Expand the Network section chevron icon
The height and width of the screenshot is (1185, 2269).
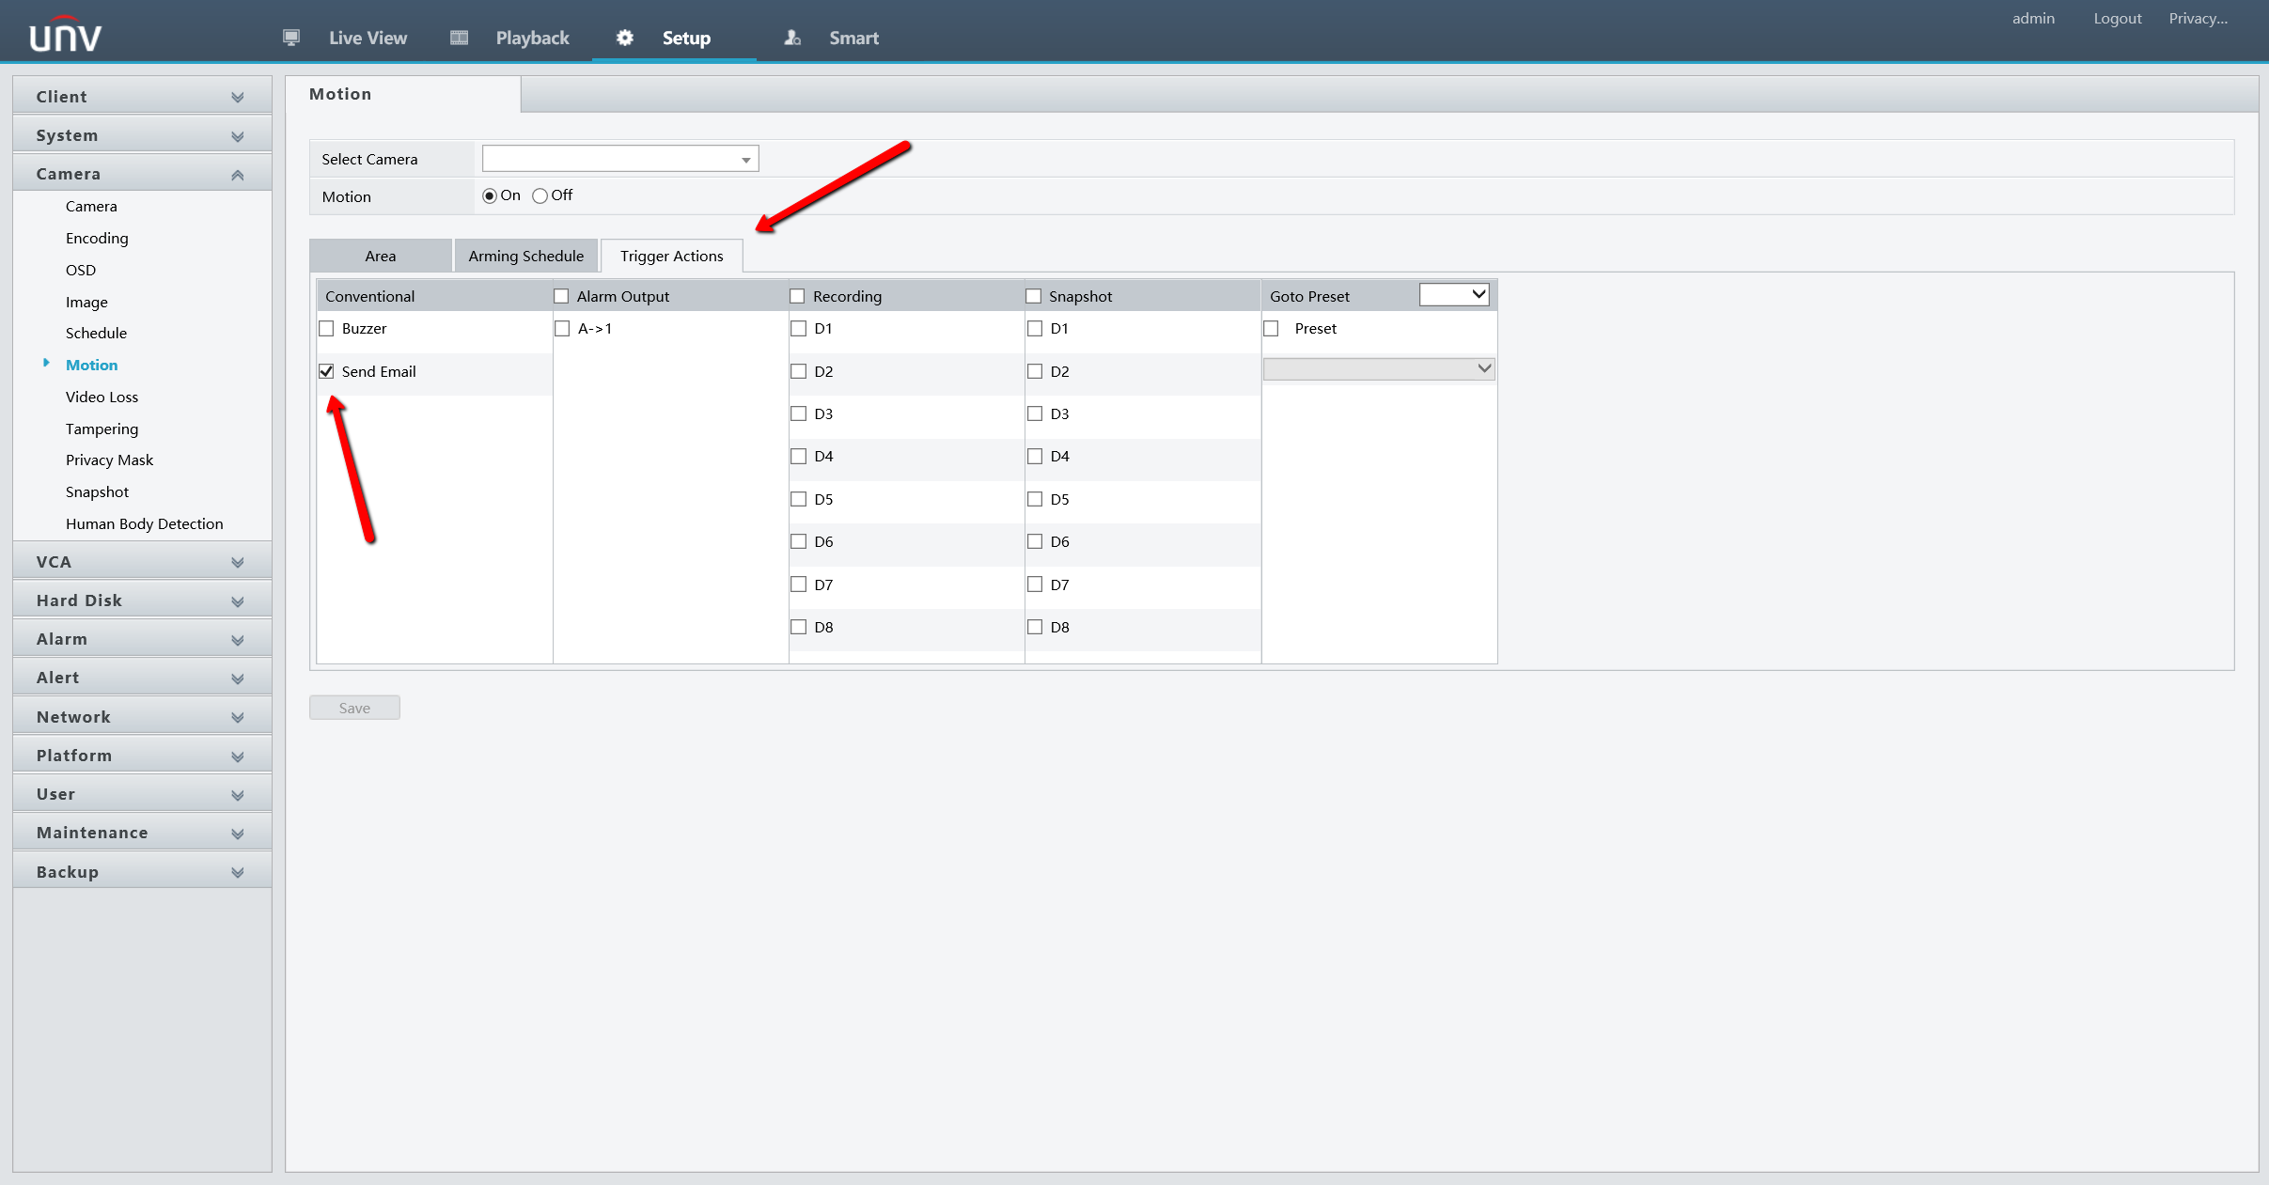click(237, 718)
